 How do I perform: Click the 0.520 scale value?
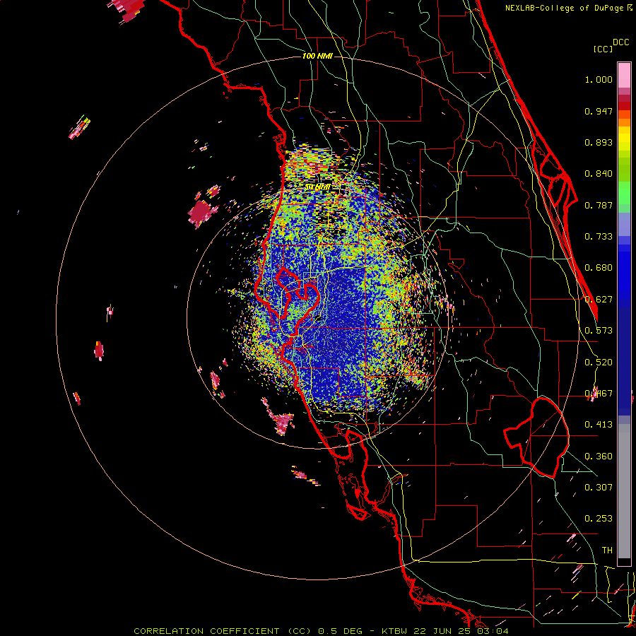599,363
